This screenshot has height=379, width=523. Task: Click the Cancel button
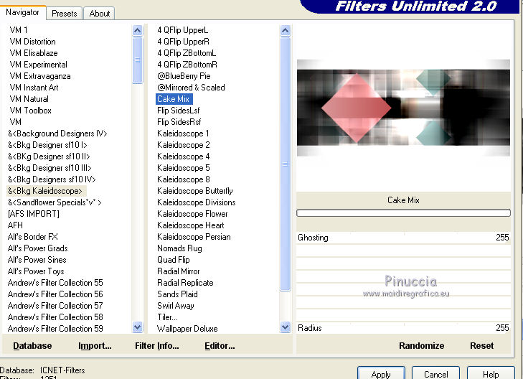(435, 374)
